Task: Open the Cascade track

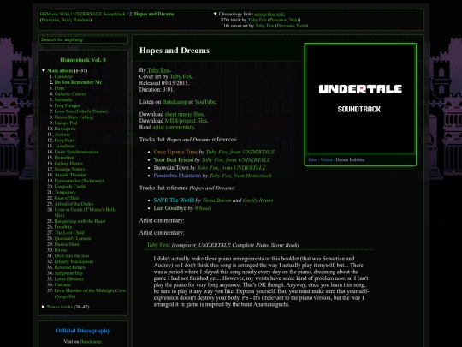Action: tap(62, 284)
